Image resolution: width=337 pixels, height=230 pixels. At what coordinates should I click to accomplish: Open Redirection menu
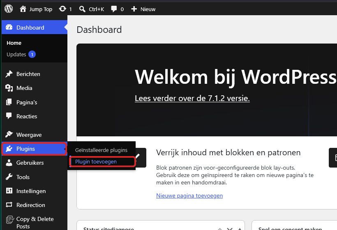coord(35,205)
